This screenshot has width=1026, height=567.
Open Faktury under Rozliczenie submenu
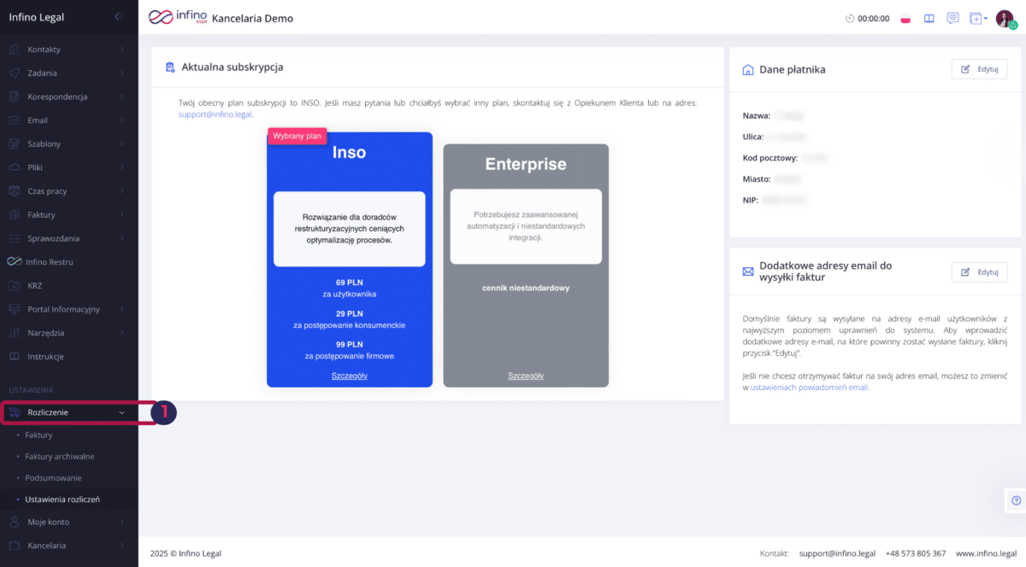coord(38,435)
